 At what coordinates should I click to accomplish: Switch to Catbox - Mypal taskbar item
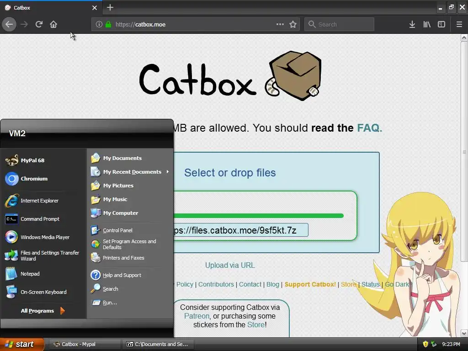pos(84,344)
